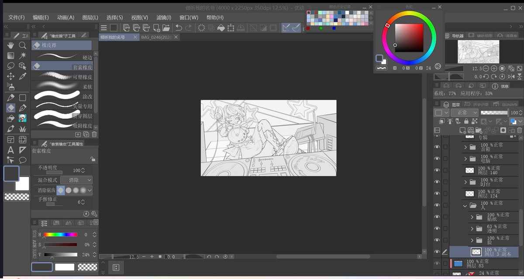
Task: Expand the 脸 folder
Action: [472, 240]
